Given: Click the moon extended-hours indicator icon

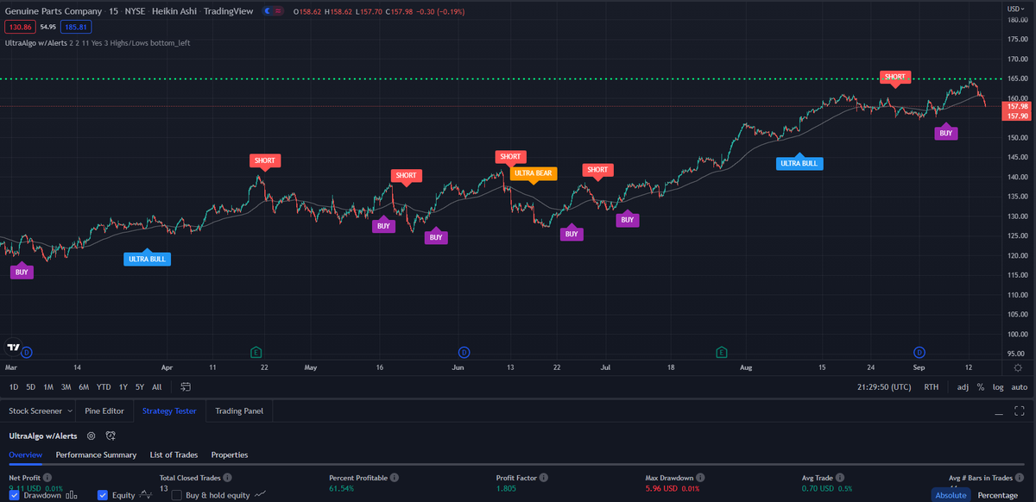Looking at the screenshot, I should click(268, 11).
